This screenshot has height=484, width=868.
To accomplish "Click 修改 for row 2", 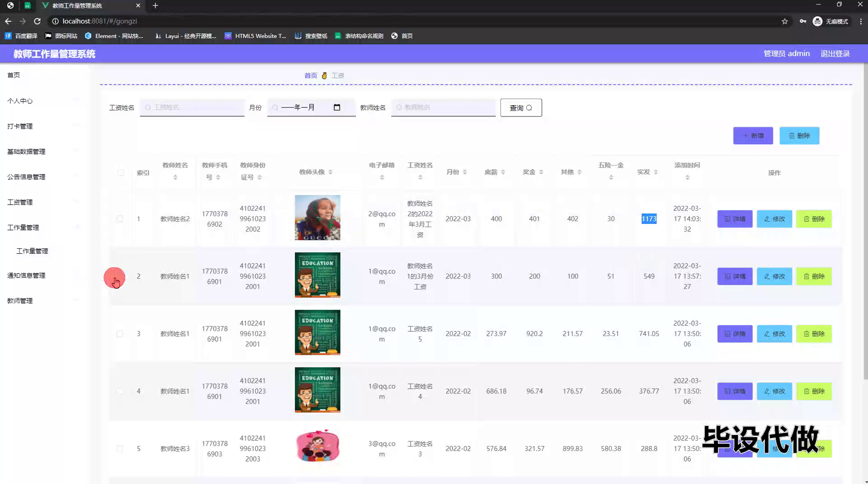I will pos(774,276).
